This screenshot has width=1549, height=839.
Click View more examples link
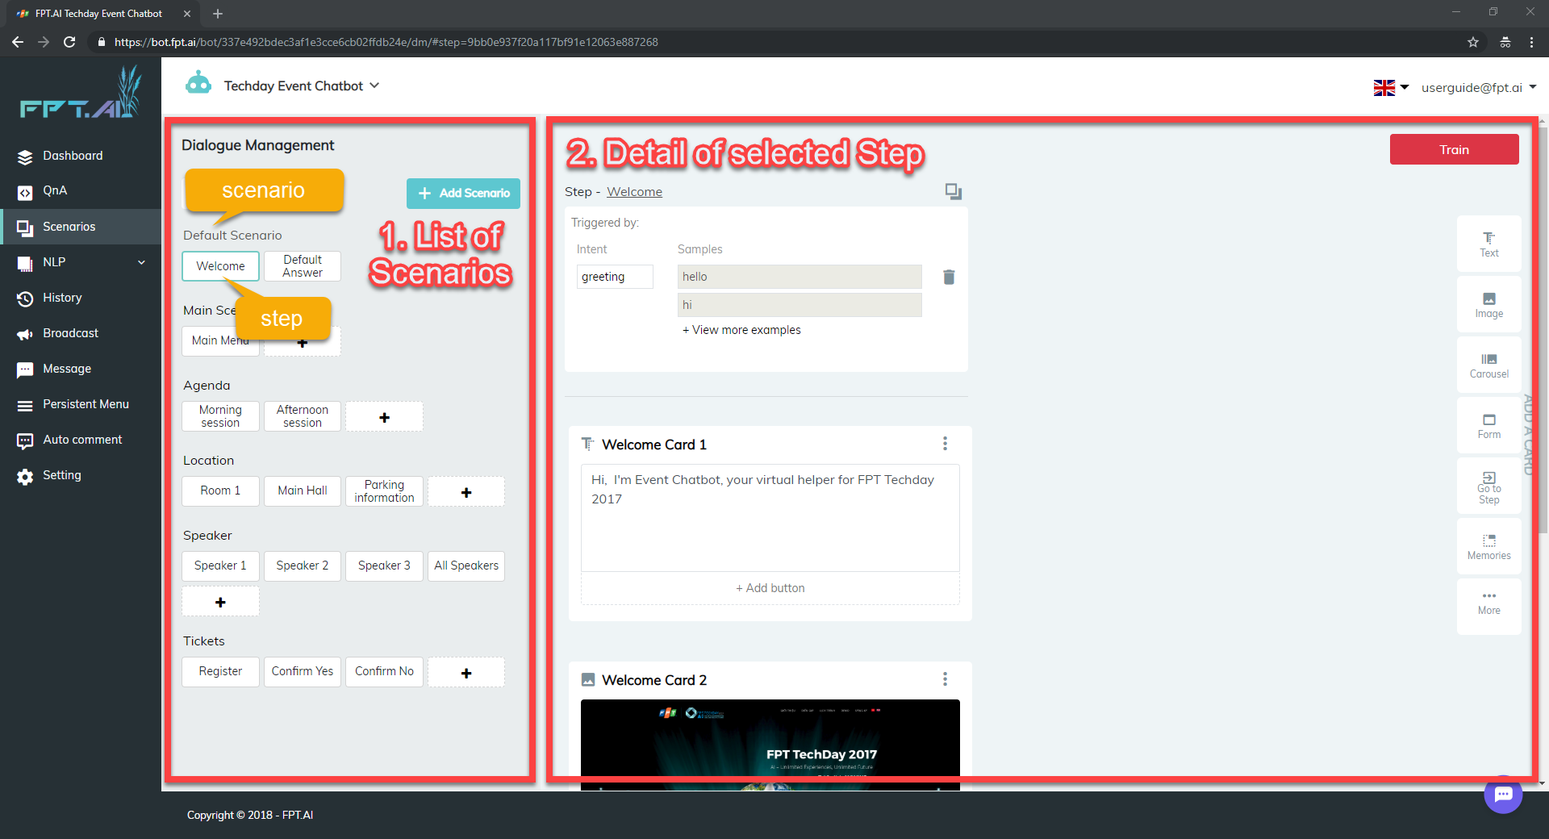pyautogui.click(x=741, y=330)
